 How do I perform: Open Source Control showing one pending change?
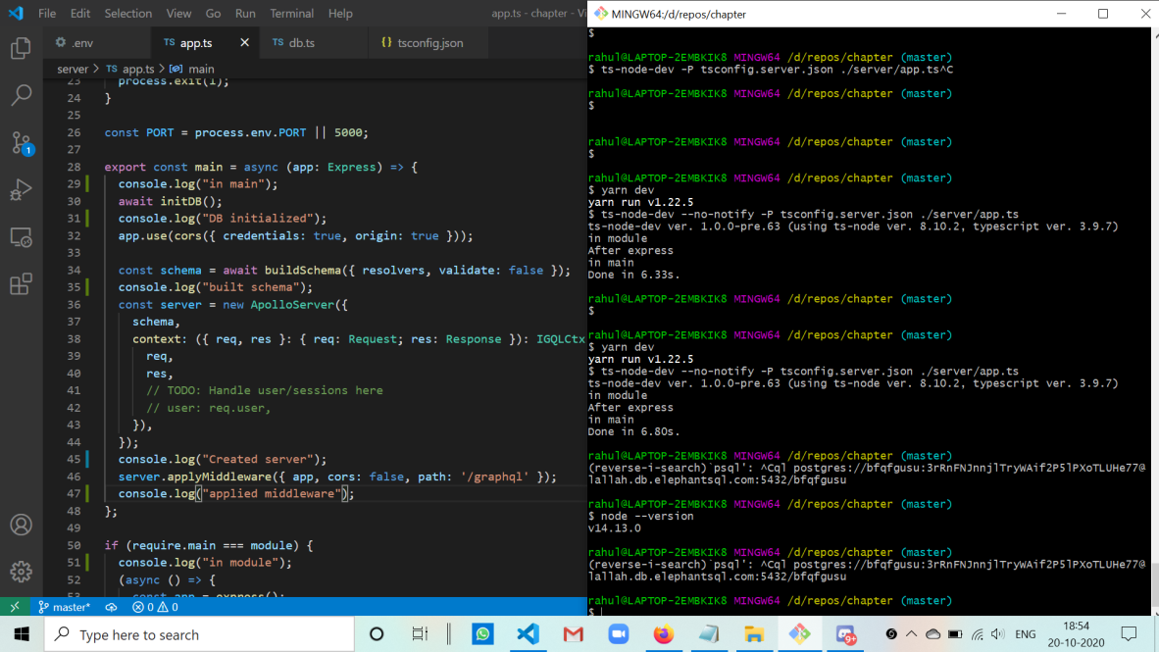click(x=21, y=143)
